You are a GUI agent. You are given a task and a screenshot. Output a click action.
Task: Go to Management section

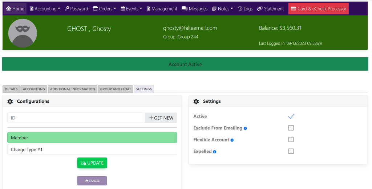pos(162,9)
